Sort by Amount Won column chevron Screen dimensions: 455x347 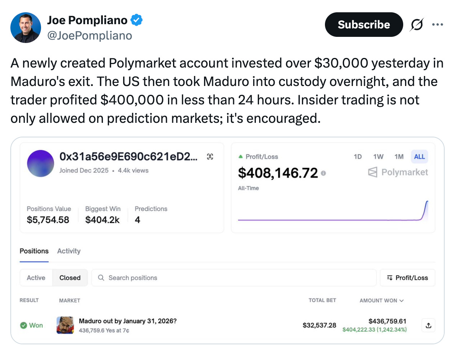[x=401, y=301]
